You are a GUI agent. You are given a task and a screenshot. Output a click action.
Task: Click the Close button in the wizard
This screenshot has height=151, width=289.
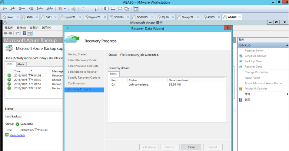pos(191,147)
